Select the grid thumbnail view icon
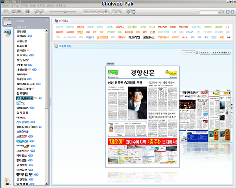The height and width of the screenshot is (188, 236). pos(19,12)
